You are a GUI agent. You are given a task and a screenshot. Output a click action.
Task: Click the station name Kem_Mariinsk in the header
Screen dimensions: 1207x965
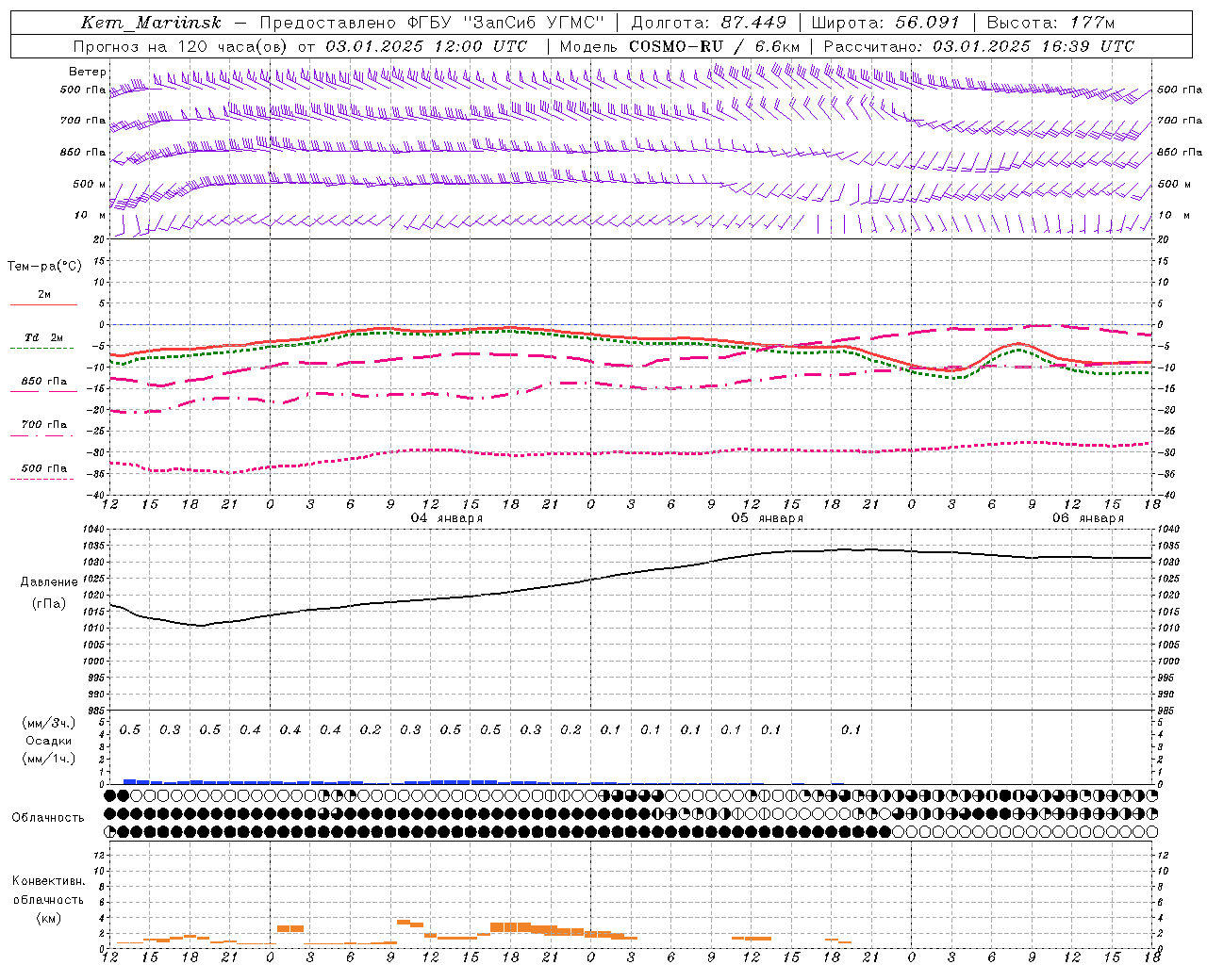[153, 23]
